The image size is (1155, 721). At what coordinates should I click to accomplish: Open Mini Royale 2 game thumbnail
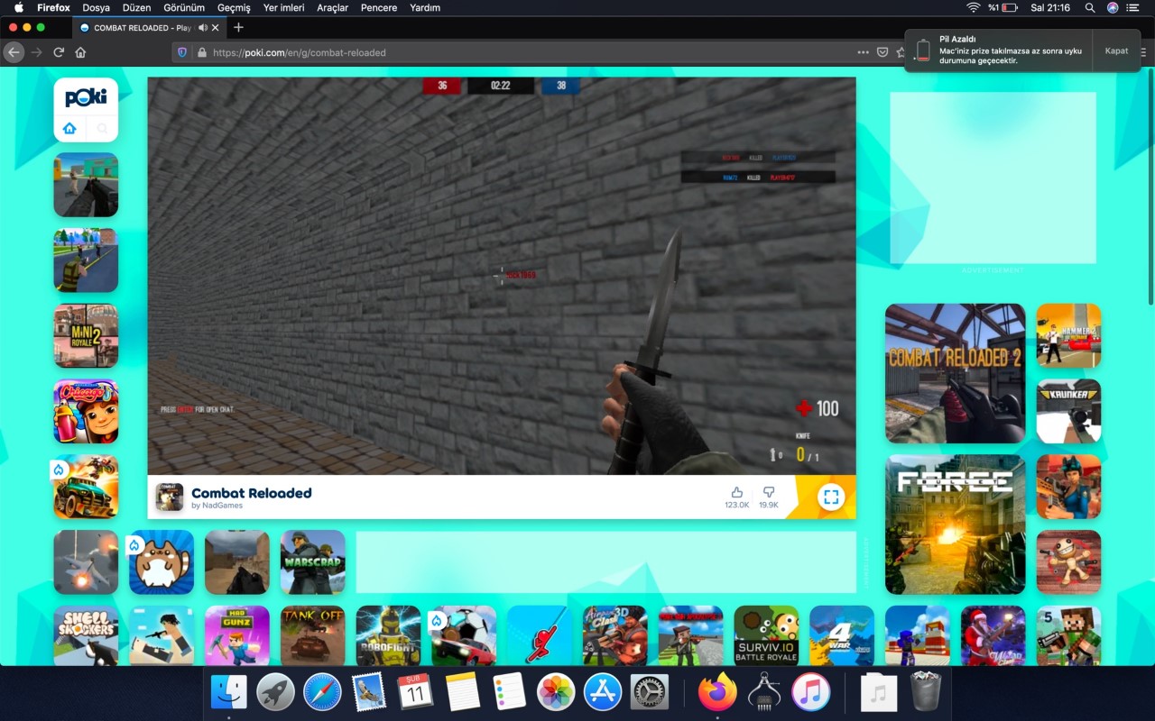coord(86,336)
